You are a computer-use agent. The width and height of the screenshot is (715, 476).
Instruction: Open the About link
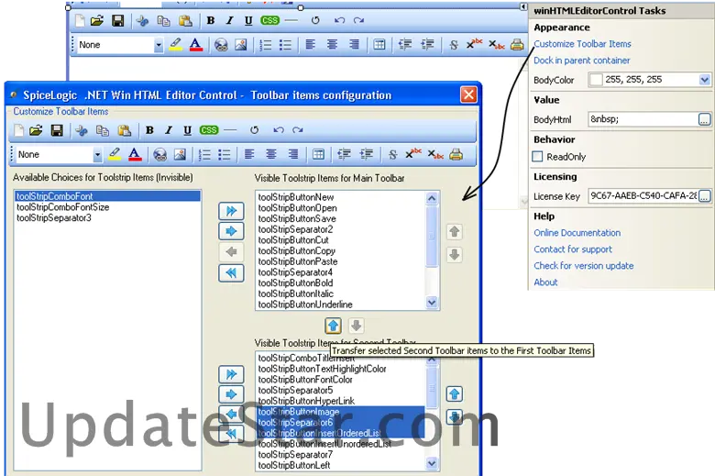545,282
